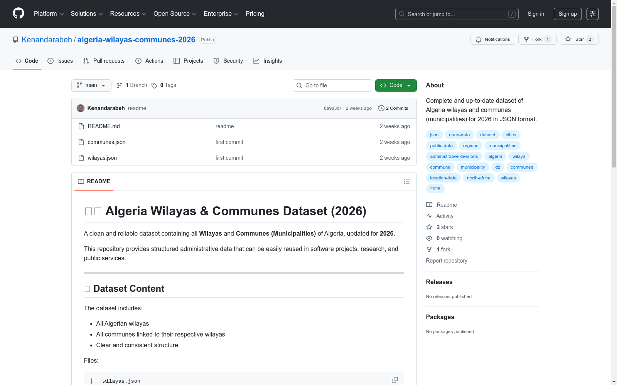Open the green Code dropdown
Viewport: 617px width, 385px height.
pyautogui.click(x=396, y=85)
